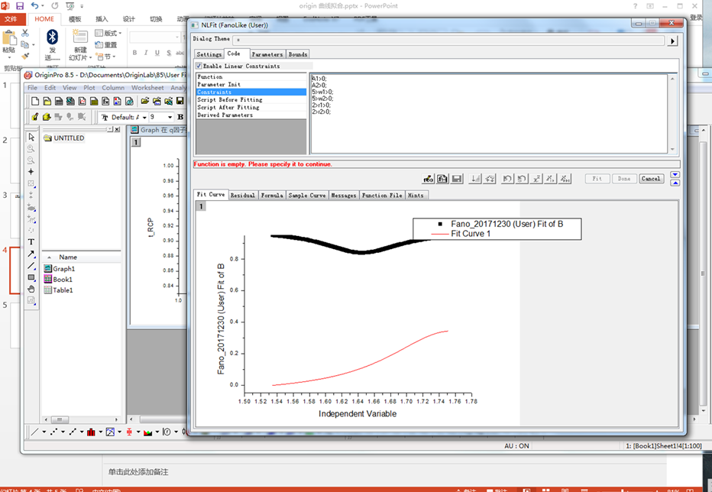Image resolution: width=712 pixels, height=492 pixels.
Task: Click the line plot icon in bottom toolbar
Action: [34, 432]
